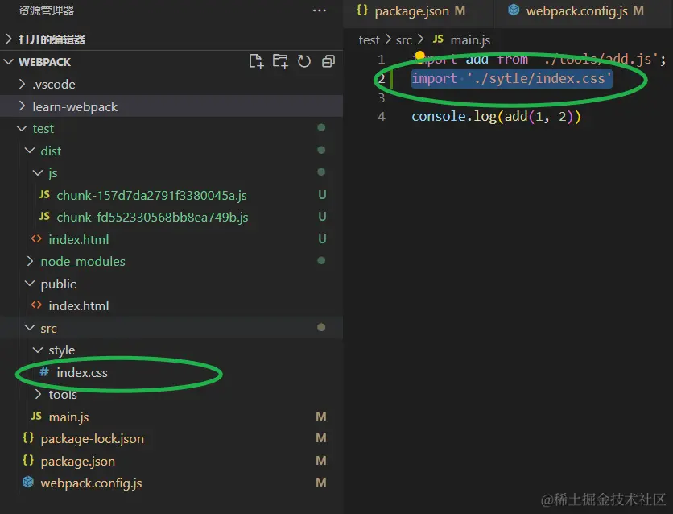
Task: Open index.html inside public folder
Action: tap(79, 305)
